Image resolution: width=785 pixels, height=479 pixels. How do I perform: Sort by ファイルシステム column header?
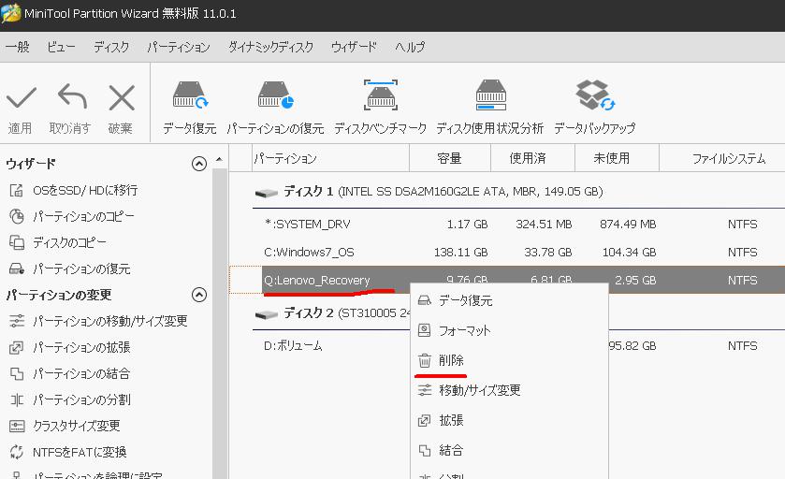coord(722,158)
